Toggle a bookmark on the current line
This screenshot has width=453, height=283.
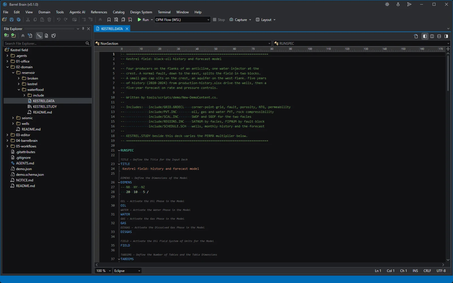coord(109,20)
